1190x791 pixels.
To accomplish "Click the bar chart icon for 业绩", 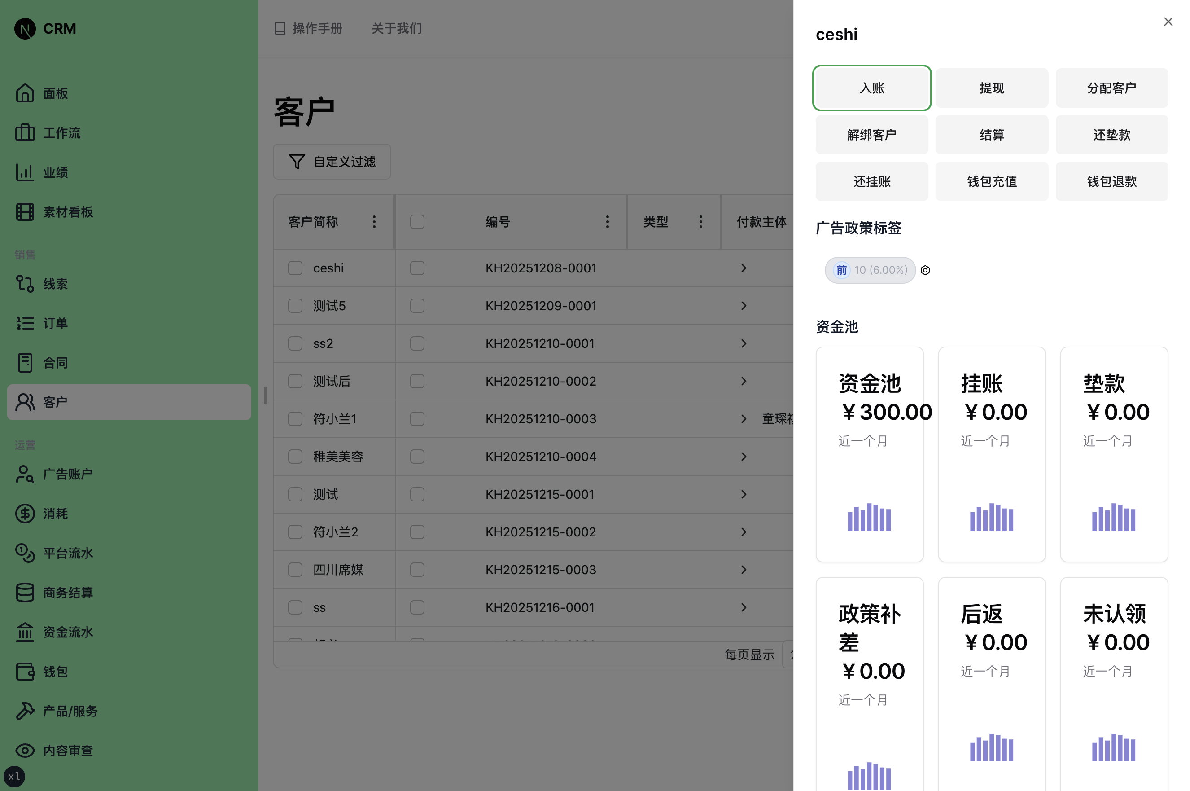I will (25, 172).
